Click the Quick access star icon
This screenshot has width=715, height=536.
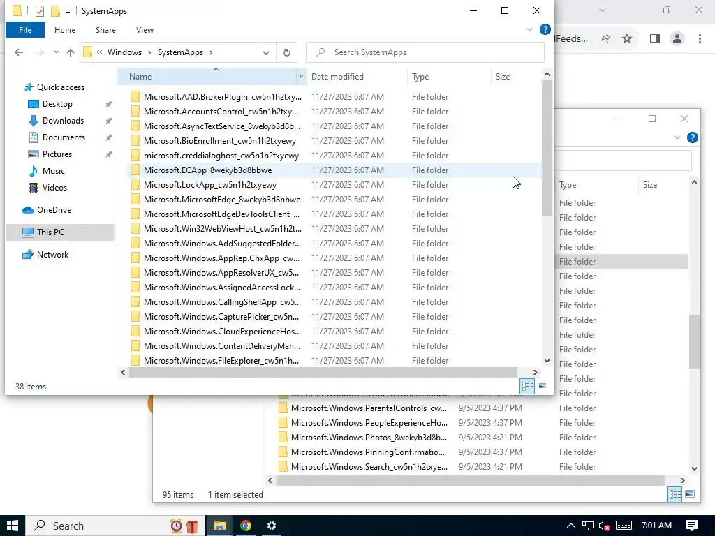click(x=29, y=87)
